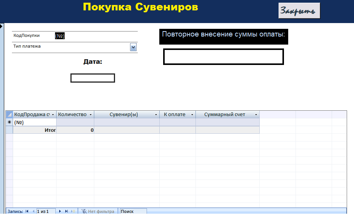The image size is (354, 221).
Task: Open Количество column header dropdown
Action: click(90, 115)
